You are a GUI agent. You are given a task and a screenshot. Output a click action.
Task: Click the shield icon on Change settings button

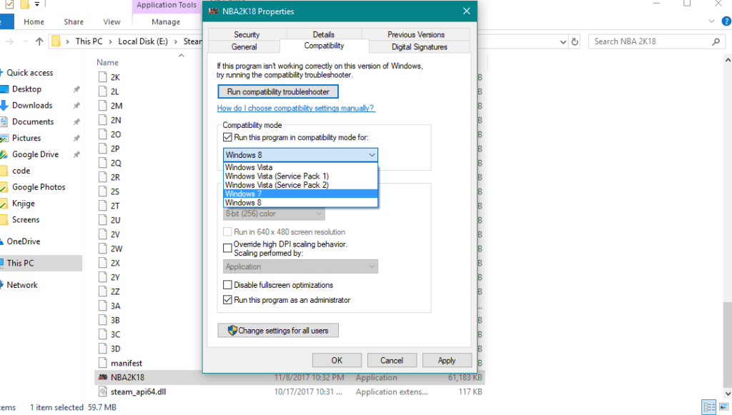click(232, 331)
